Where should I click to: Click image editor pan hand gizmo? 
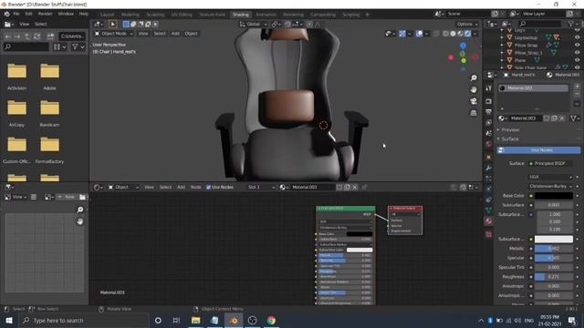(x=79, y=221)
